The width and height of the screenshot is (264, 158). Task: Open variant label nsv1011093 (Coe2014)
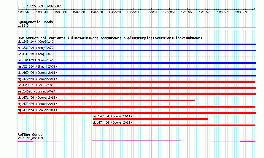pyautogui.click(x=36, y=60)
